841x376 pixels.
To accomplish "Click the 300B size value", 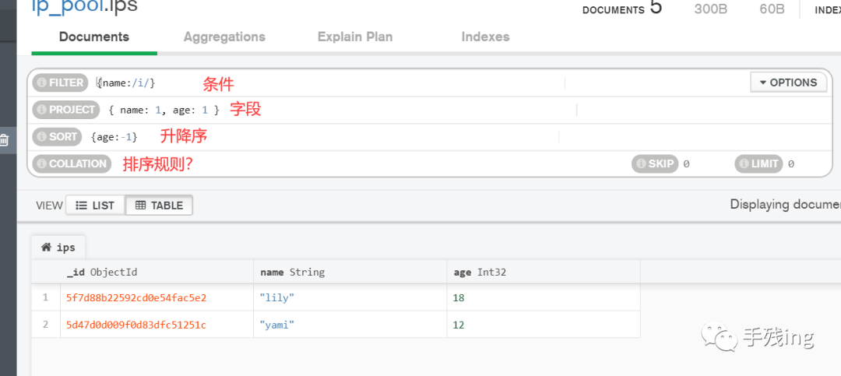I will tap(711, 9).
